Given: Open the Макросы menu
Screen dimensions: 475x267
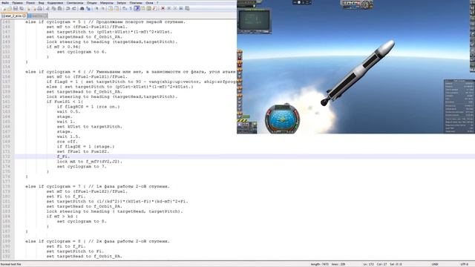Looking at the screenshot, I should [107, 3].
